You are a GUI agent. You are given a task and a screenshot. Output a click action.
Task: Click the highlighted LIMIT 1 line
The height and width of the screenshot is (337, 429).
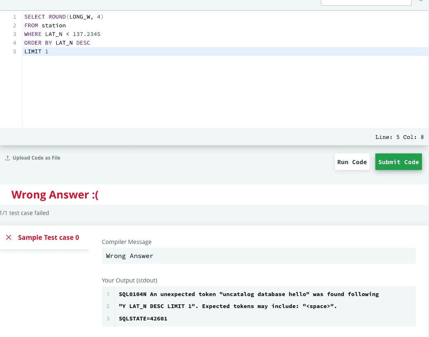tap(36, 52)
